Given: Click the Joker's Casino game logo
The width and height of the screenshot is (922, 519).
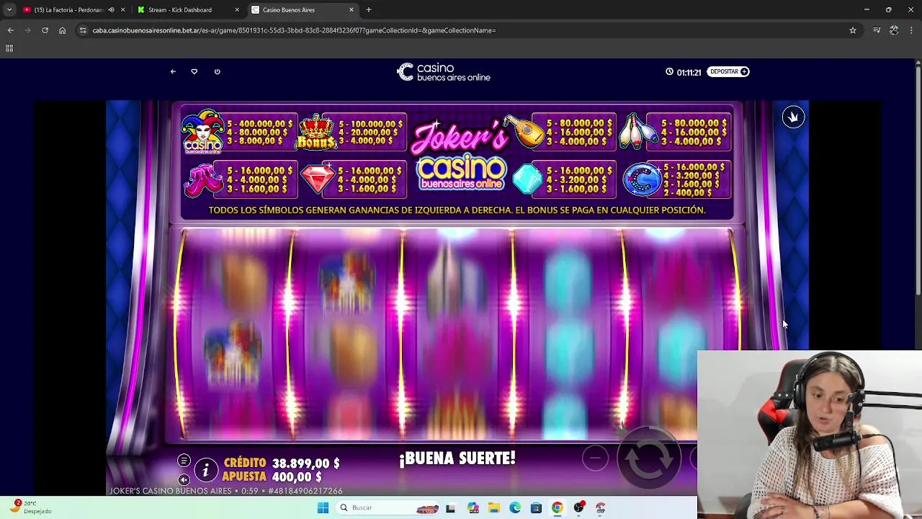Looking at the screenshot, I should click(461, 155).
